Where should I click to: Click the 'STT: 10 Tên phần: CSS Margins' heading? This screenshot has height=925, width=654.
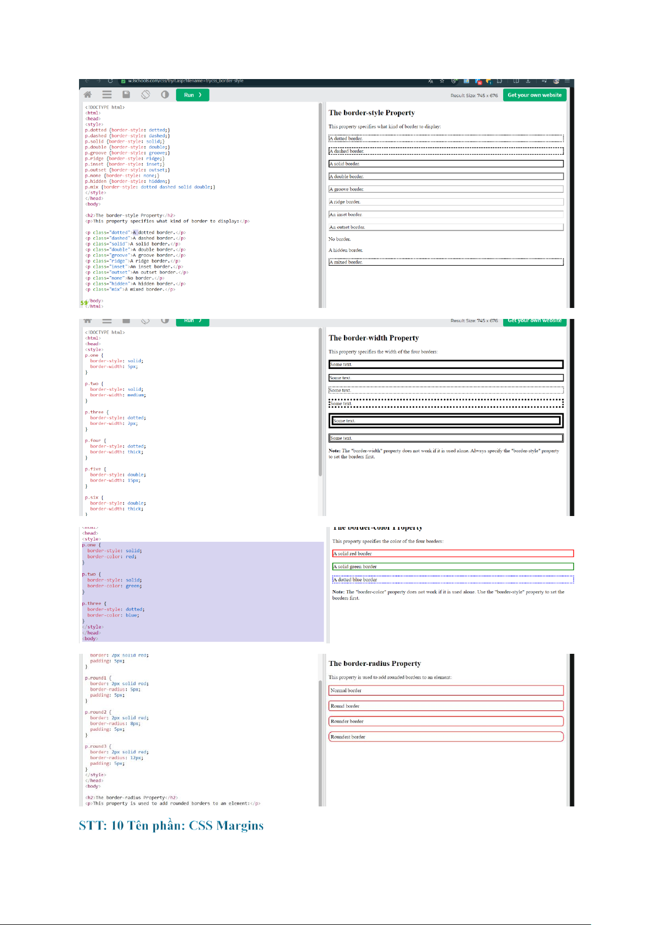[171, 826]
